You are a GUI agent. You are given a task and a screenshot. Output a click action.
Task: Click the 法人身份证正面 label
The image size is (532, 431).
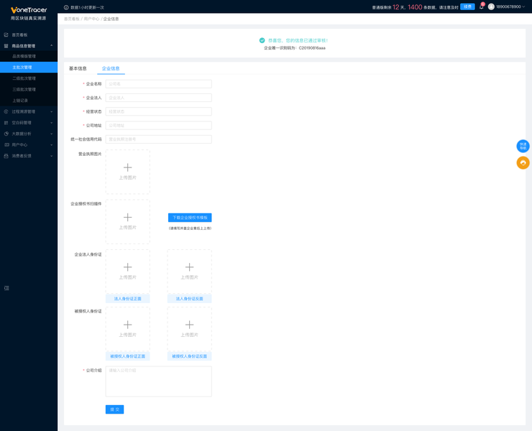(127, 299)
